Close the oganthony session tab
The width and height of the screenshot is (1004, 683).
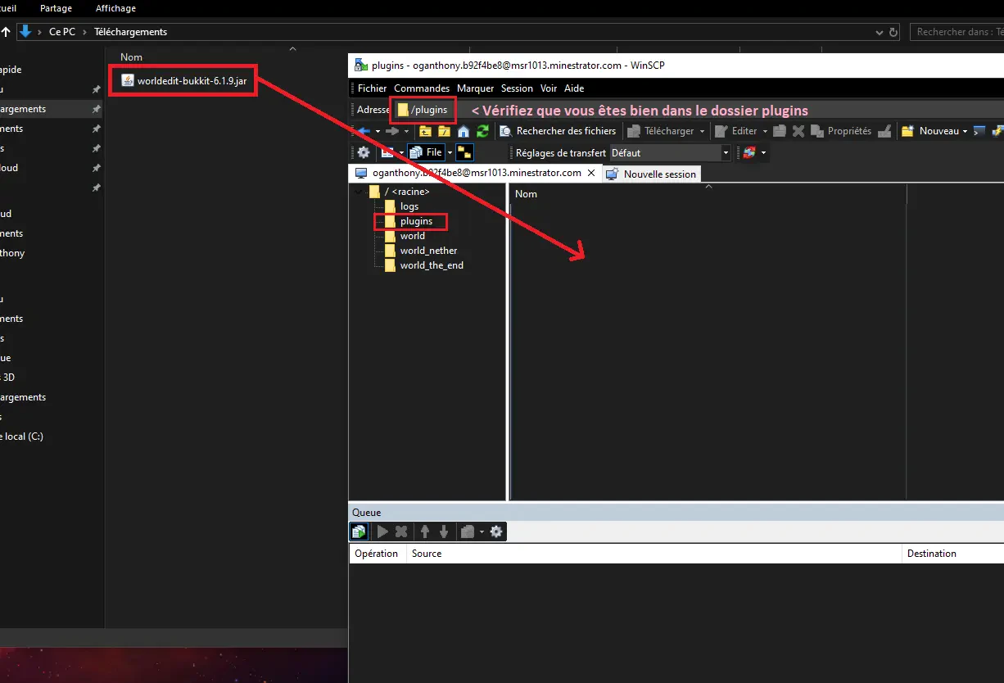591,174
